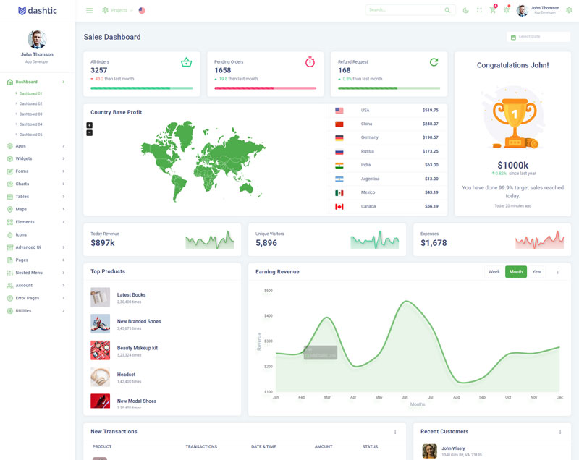This screenshot has width=579, height=460.
Task: Toggle fullscreen mode
Action: click(x=479, y=10)
